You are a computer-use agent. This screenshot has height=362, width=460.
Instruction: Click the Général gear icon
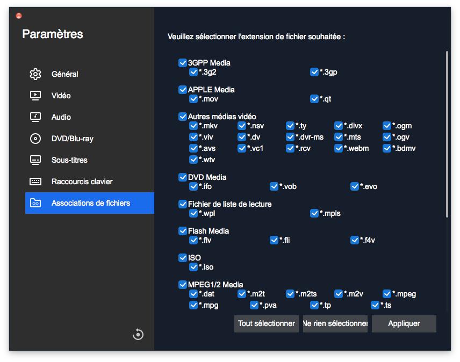35,74
